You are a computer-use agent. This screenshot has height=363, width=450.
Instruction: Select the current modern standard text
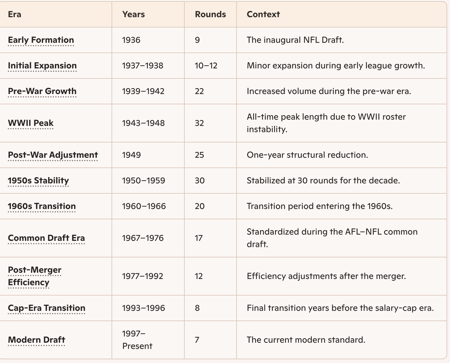pyautogui.click(x=306, y=340)
